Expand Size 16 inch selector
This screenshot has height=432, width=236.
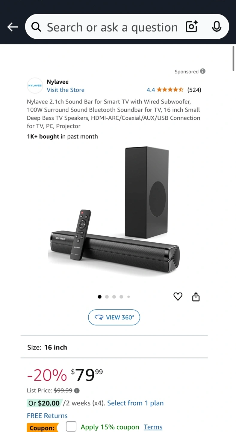(x=114, y=347)
